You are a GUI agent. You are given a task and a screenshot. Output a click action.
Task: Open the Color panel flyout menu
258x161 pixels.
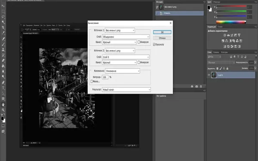255,2
